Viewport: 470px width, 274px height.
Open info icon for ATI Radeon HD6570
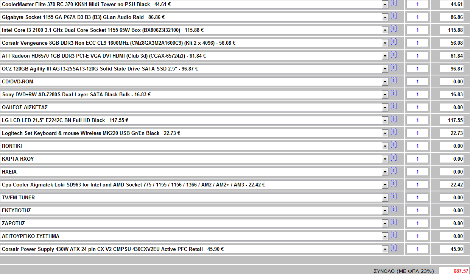tap(394, 55)
